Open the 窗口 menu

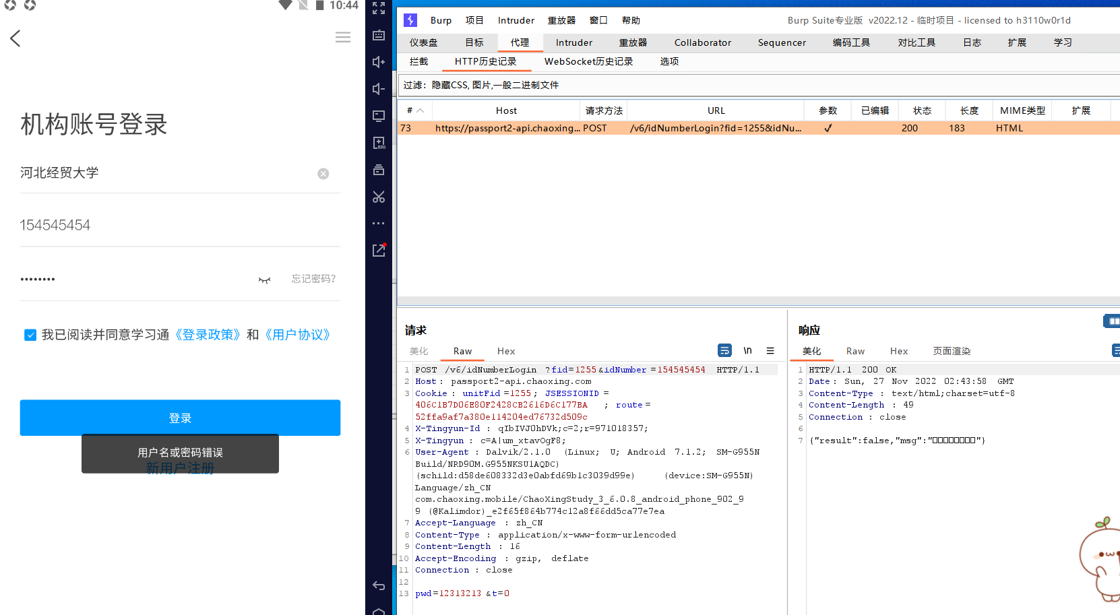tap(598, 20)
